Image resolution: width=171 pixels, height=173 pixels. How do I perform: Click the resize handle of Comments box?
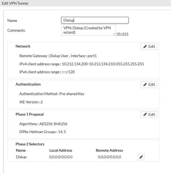tap(114, 34)
